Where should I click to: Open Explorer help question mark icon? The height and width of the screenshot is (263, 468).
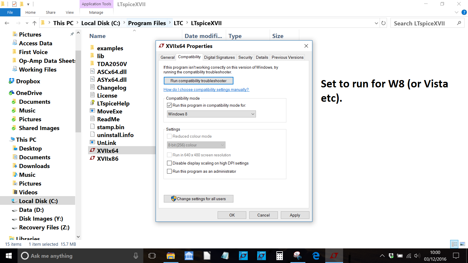(x=464, y=12)
